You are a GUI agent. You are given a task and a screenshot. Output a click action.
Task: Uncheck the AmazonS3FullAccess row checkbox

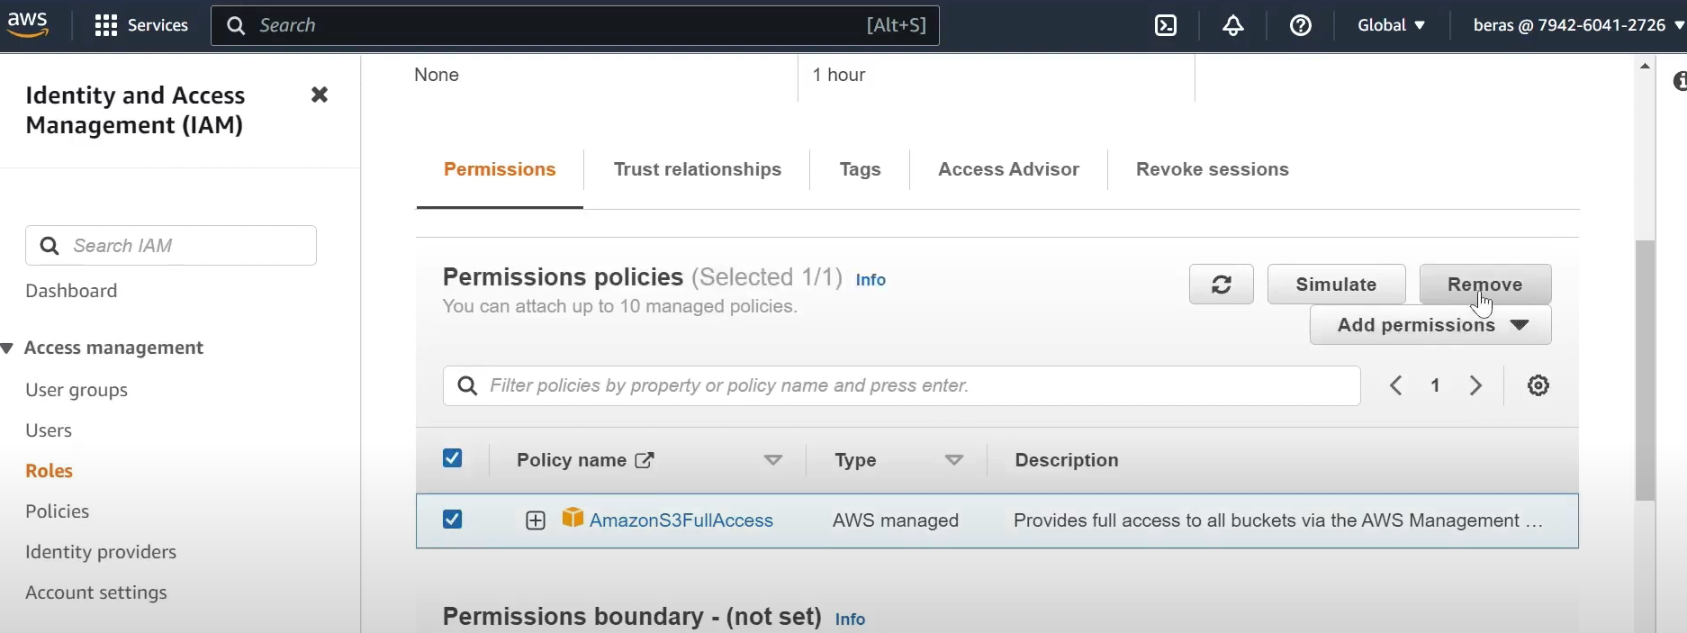pyautogui.click(x=453, y=520)
